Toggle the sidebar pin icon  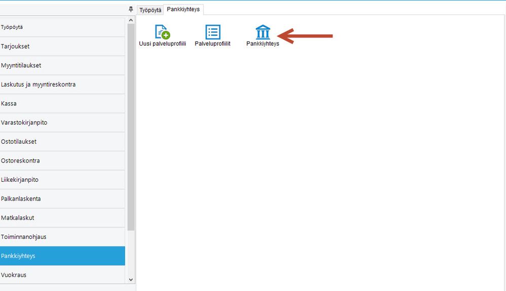pyautogui.click(x=131, y=9)
